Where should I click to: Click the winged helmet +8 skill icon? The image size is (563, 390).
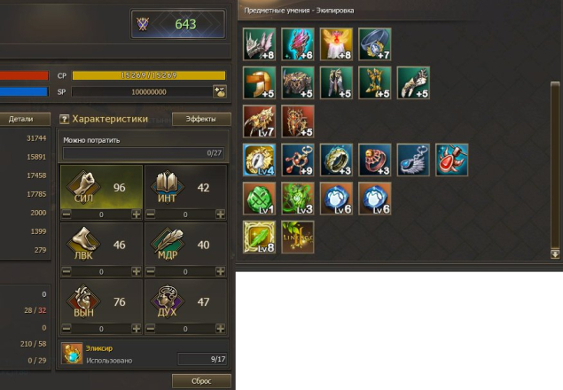click(259, 44)
